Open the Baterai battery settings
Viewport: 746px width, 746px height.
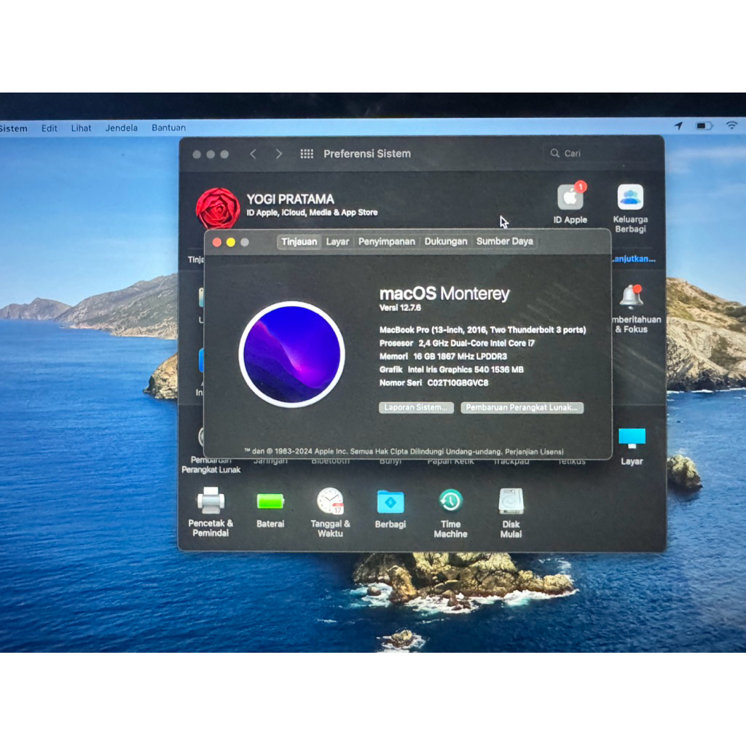[x=270, y=503]
